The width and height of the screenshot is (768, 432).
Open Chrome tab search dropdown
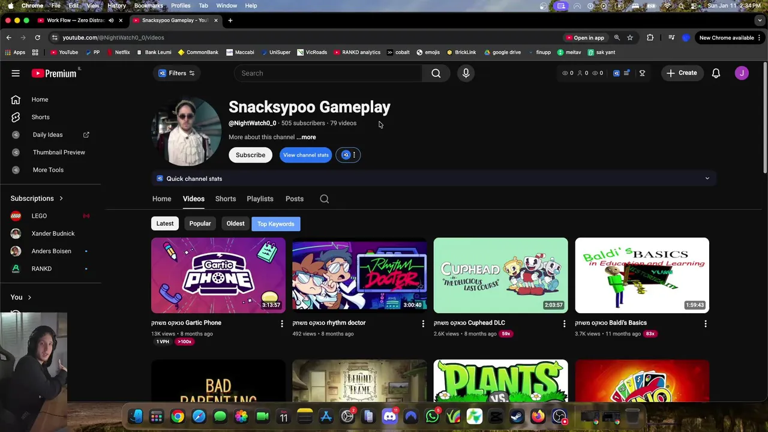(760, 20)
